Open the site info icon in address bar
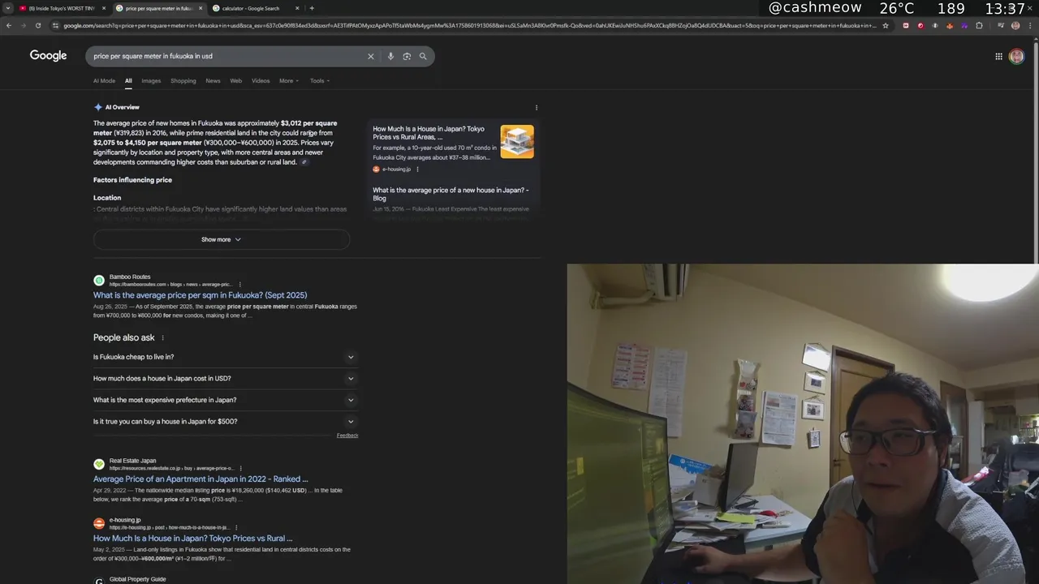1039x584 pixels. click(x=55, y=25)
